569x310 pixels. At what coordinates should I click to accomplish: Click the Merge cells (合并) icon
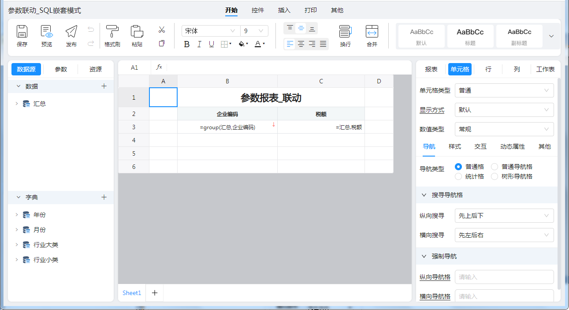point(372,32)
